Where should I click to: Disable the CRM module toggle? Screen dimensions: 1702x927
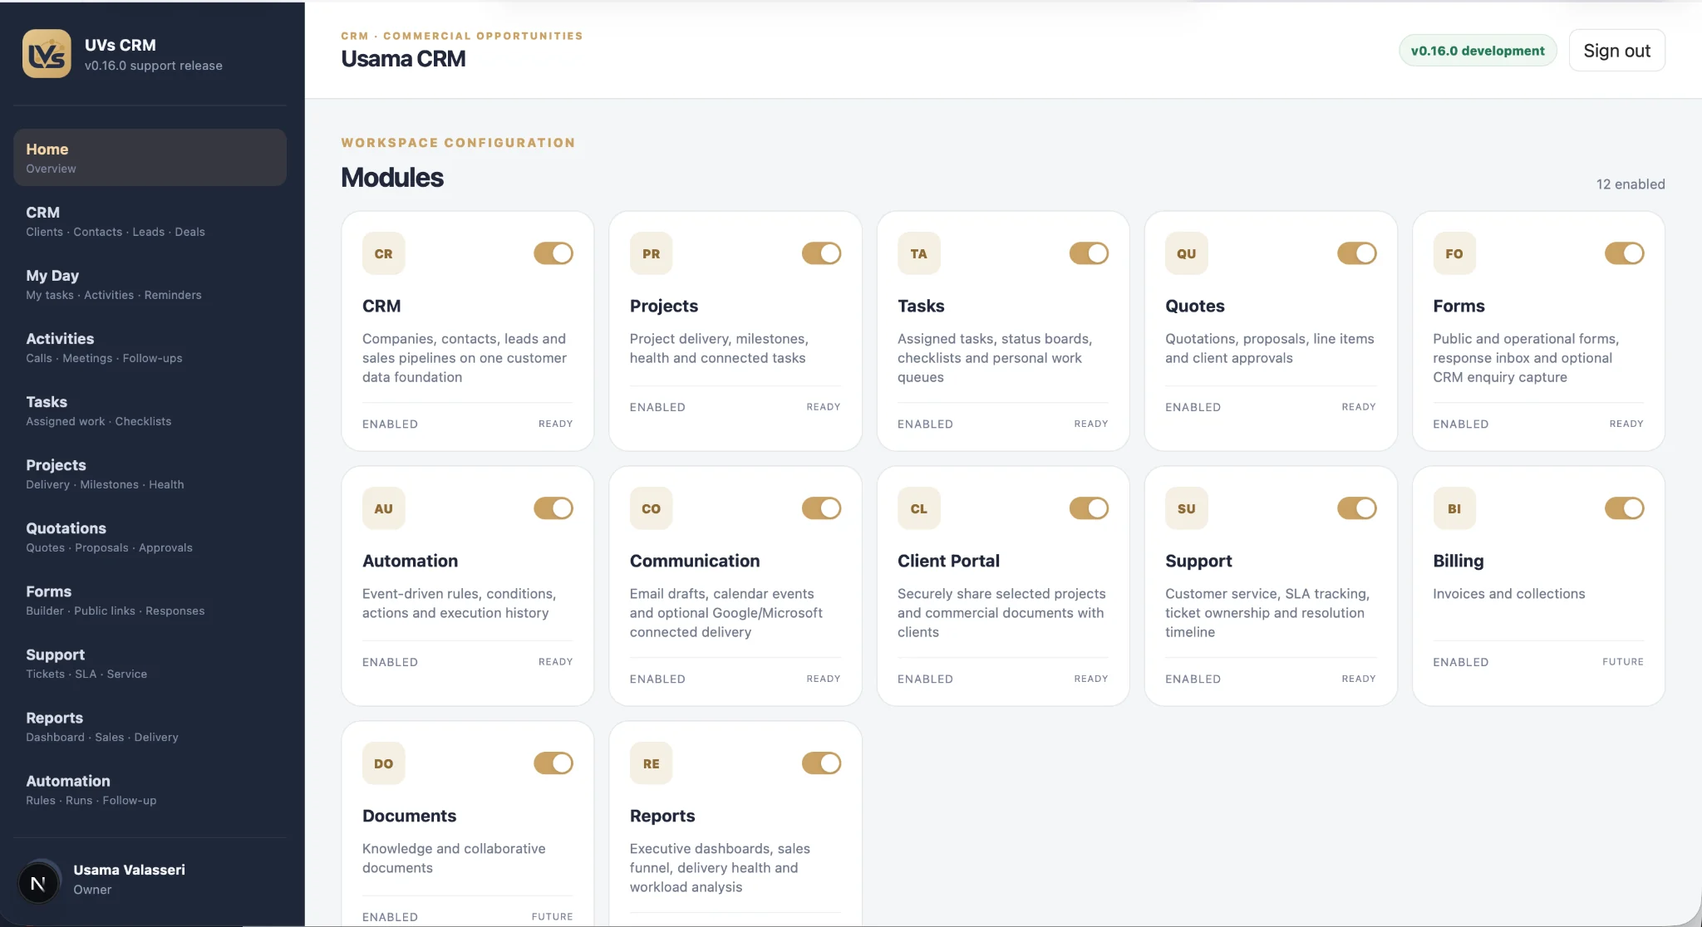[553, 253]
